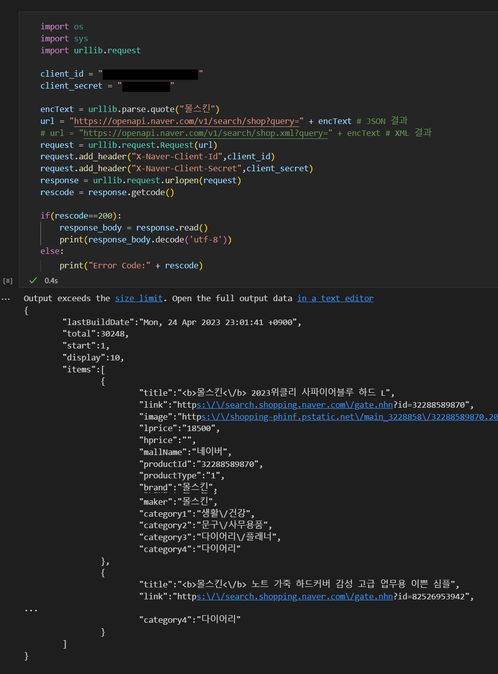Click the encText = urllib.parse.quote line
Image resolution: width=498 pixels, height=674 pixels.
click(130, 109)
